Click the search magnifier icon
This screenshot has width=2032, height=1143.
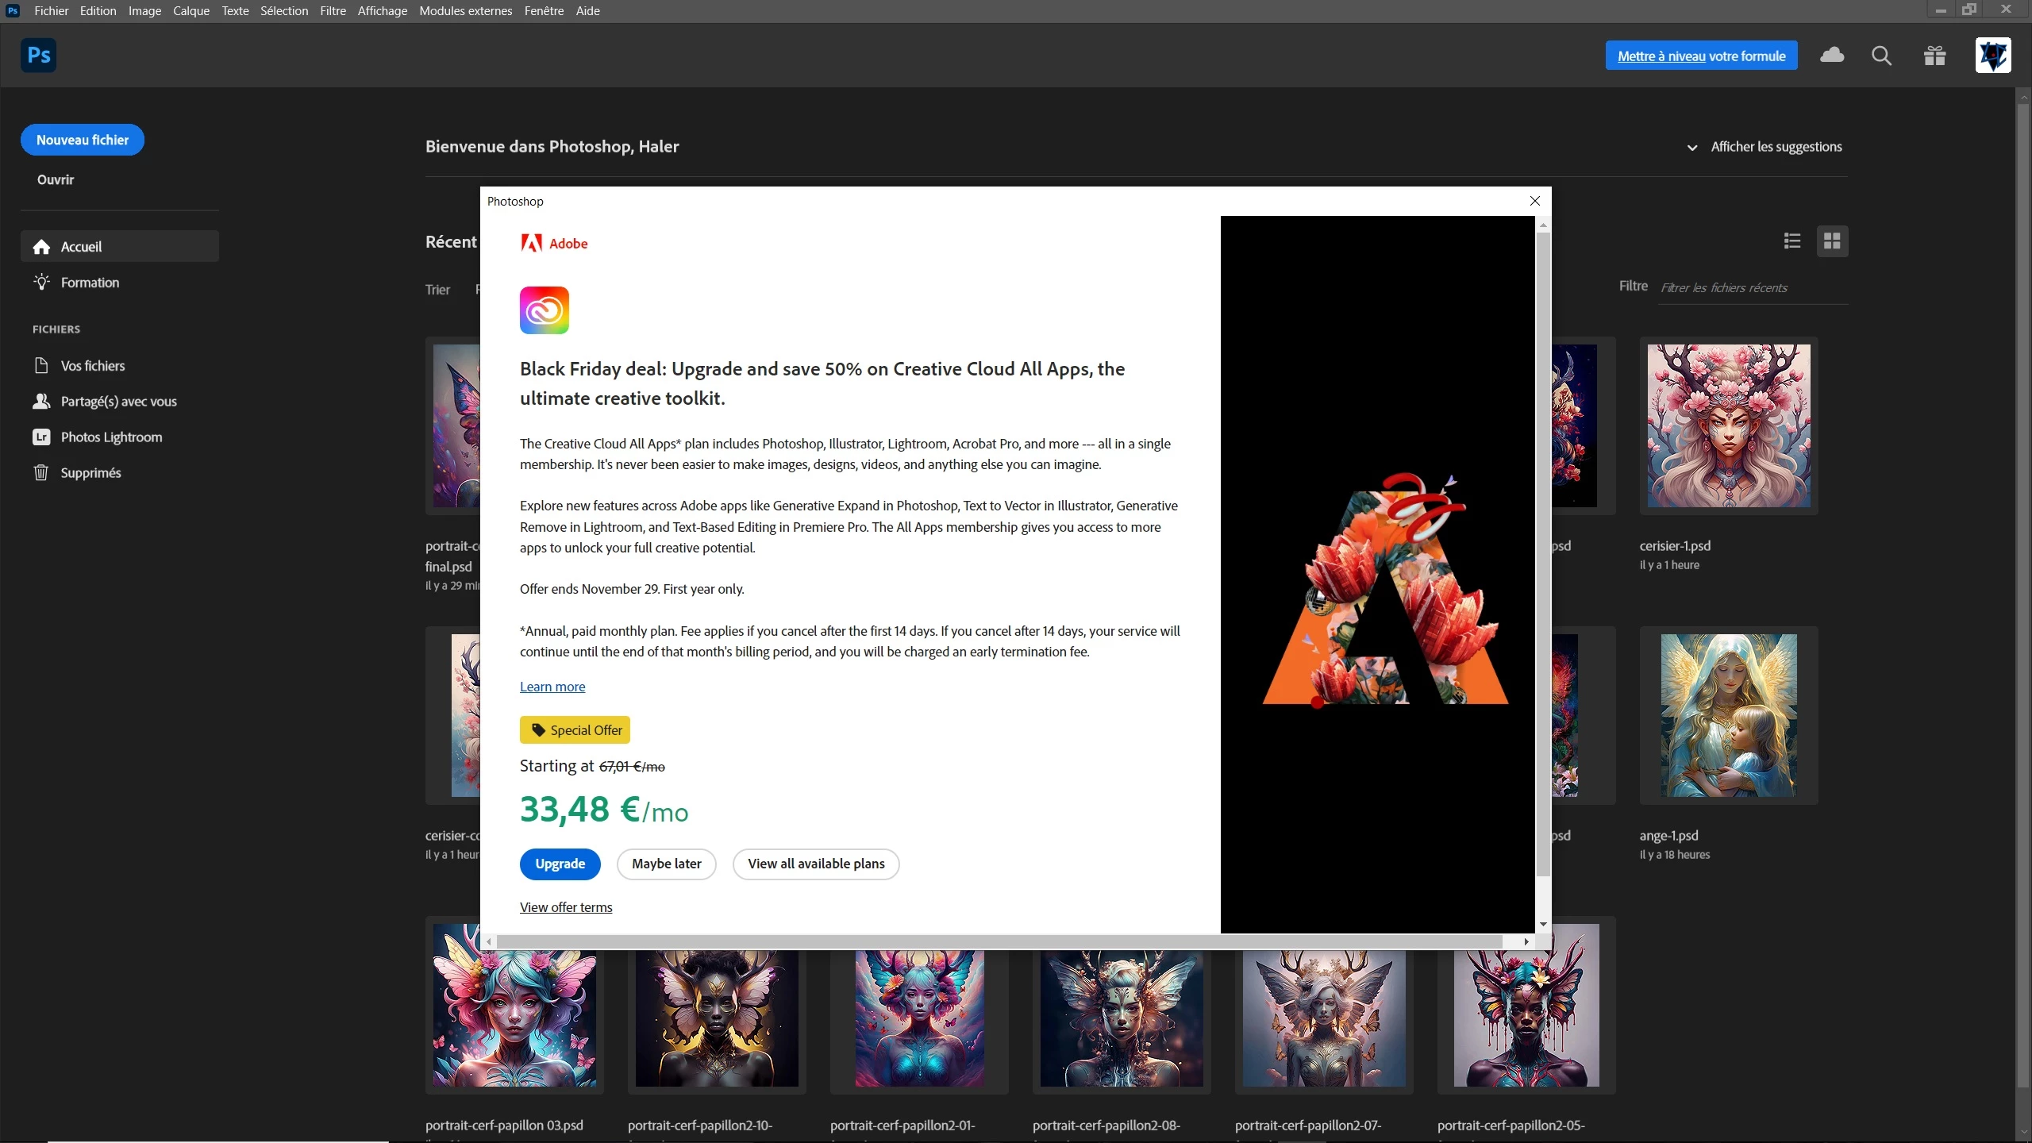tap(1881, 56)
